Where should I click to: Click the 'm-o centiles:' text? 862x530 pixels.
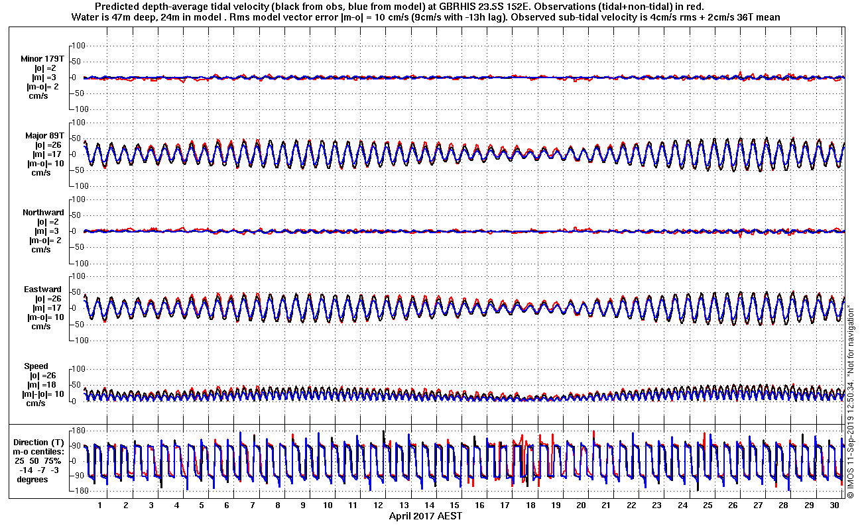click(x=40, y=451)
